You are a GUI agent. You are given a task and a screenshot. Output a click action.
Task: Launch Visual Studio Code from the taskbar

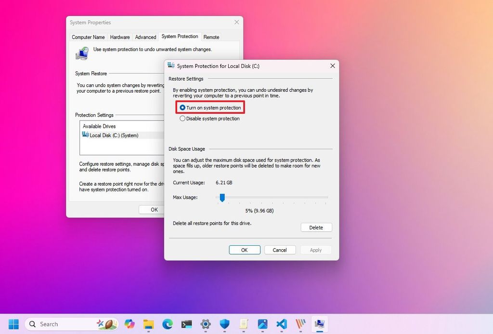click(282, 324)
